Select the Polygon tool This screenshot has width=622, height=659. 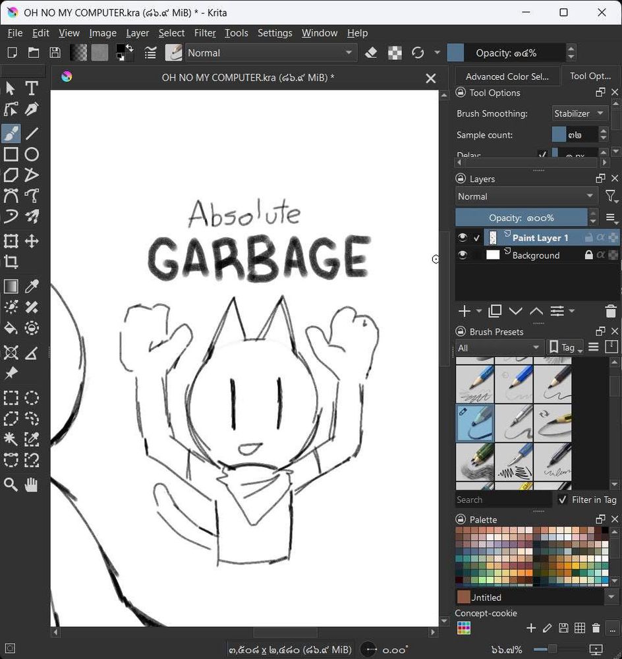11,175
